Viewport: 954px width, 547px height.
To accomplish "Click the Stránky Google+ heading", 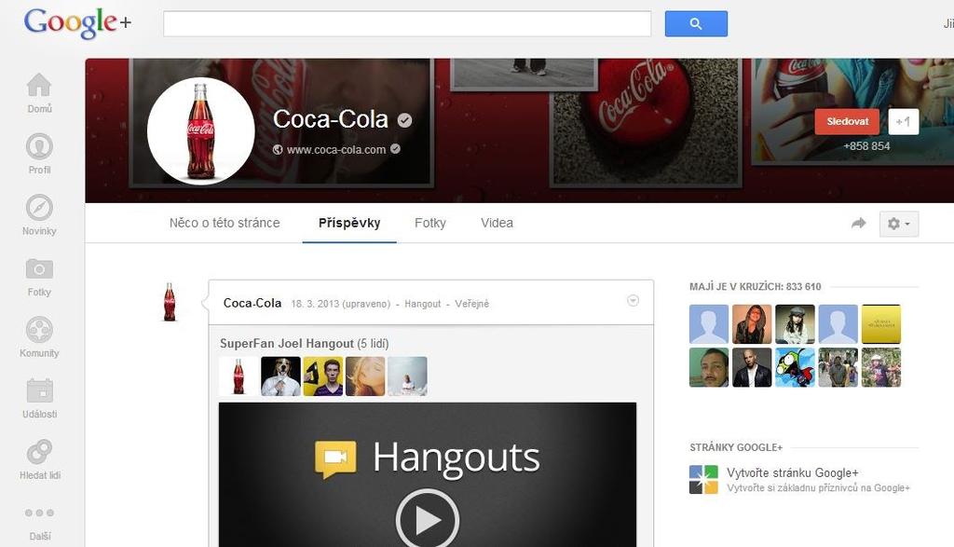I will point(736,447).
